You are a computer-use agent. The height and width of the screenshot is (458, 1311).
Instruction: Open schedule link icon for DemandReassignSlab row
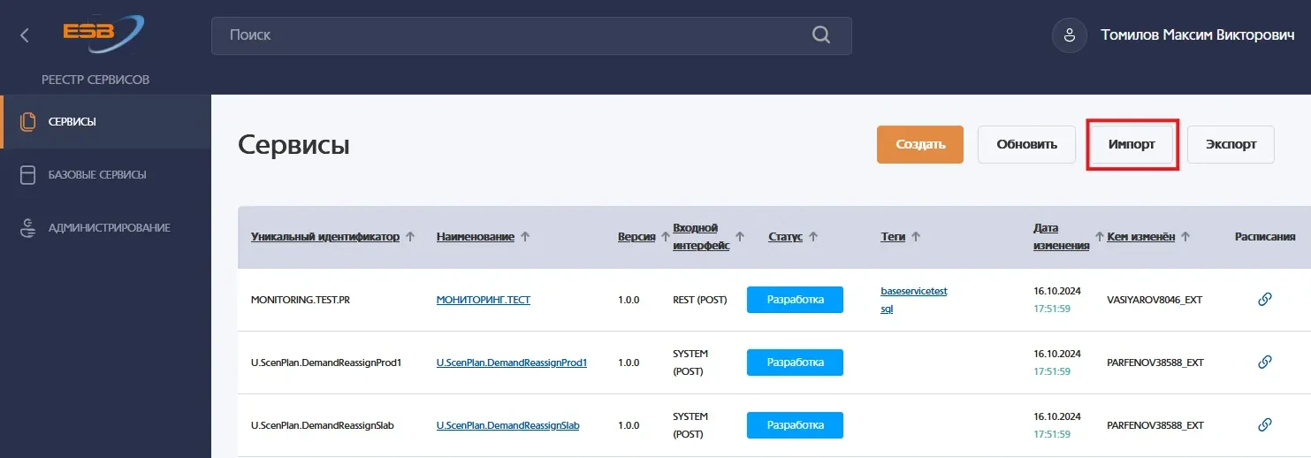pyautogui.click(x=1265, y=424)
